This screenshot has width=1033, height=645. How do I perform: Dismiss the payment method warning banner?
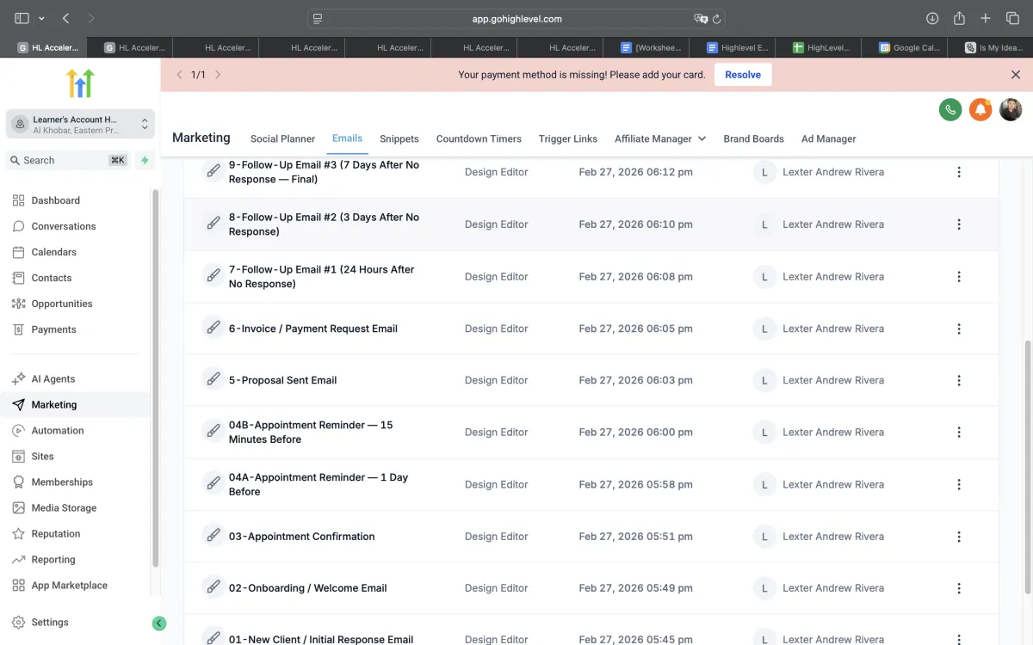pyautogui.click(x=1016, y=75)
